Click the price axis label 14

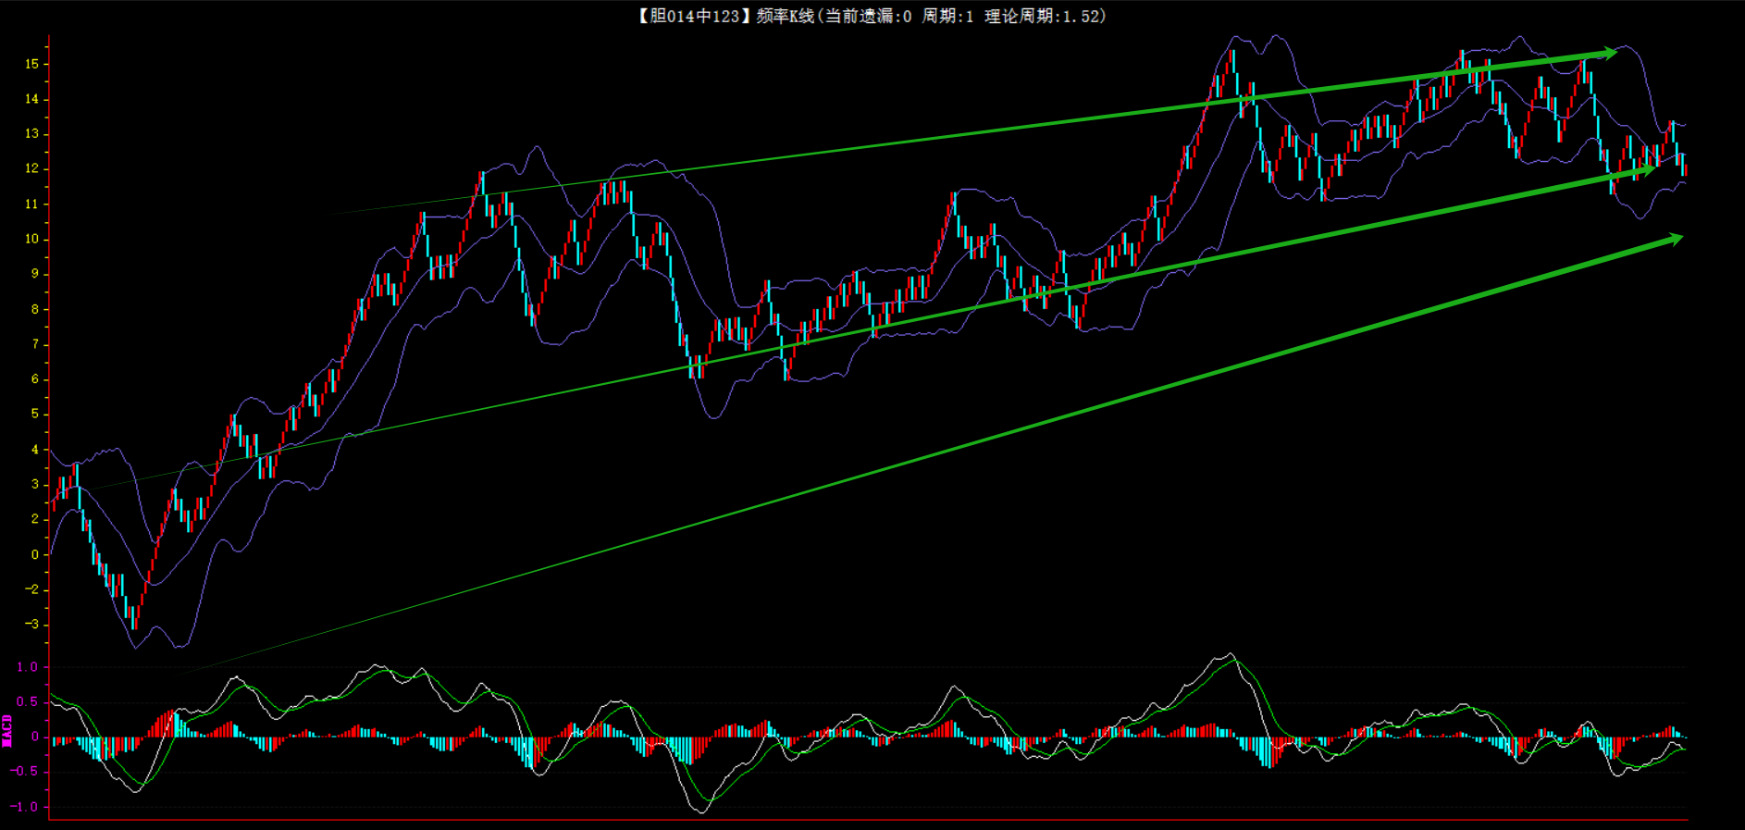[32, 99]
